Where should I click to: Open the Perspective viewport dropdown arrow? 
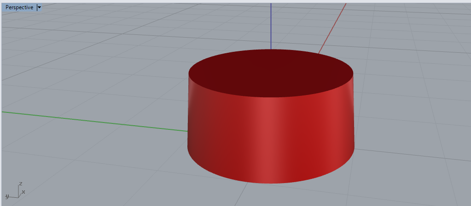click(39, 7)
